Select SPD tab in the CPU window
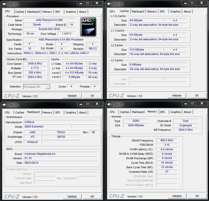The image size is (209, 201). pyautogui.click(x=58, y=12)
